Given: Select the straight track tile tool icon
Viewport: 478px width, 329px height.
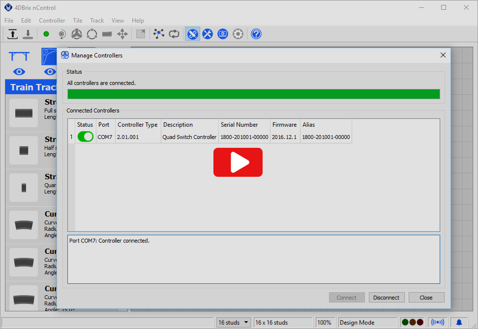Looking at the screenshot, I should pyautogui.click(x=107, y=34).
